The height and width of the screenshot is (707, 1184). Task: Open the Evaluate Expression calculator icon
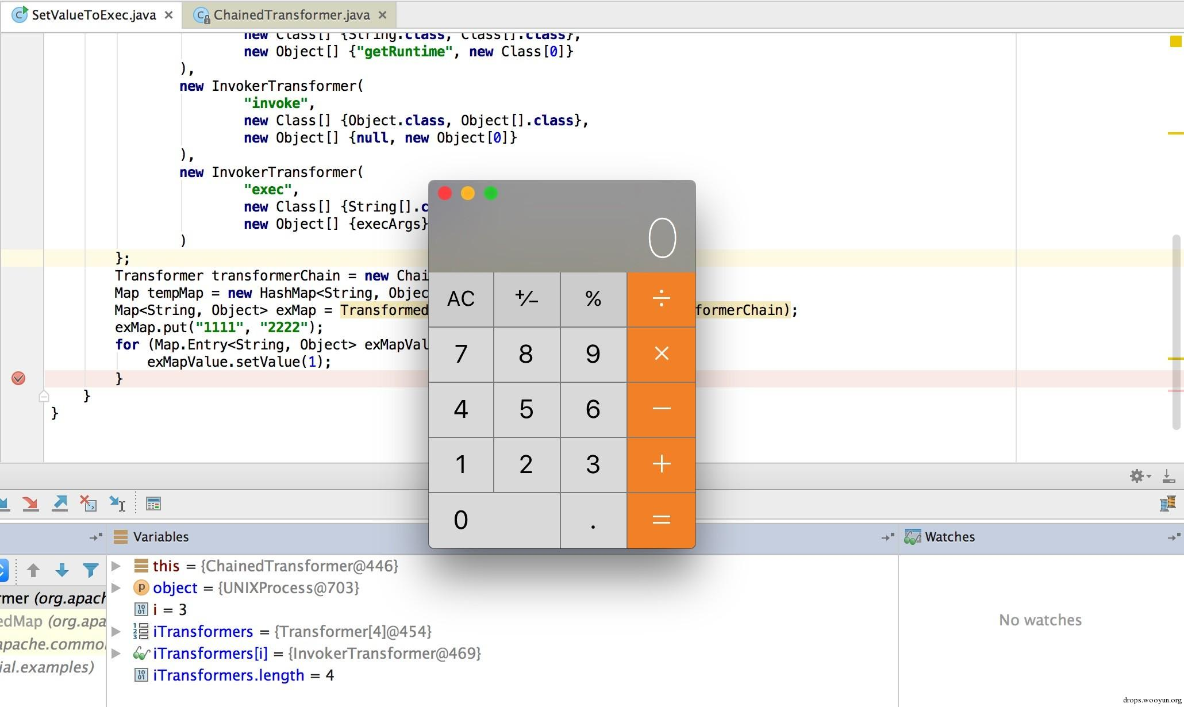pos(153,504)
